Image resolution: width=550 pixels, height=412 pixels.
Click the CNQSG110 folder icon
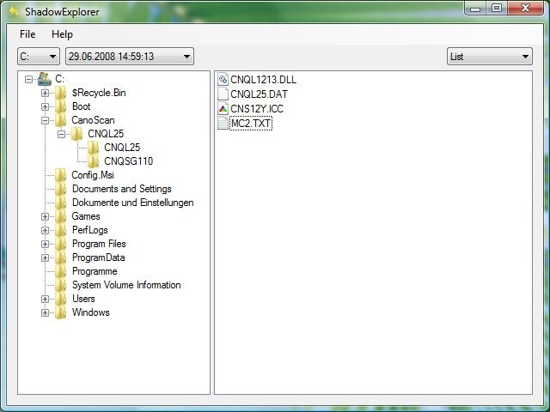coord(94,161)
